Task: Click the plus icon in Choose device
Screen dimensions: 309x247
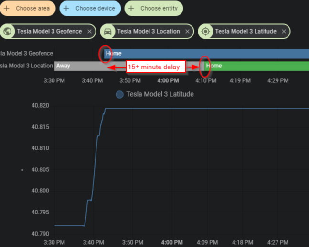Action: [66, 8]
